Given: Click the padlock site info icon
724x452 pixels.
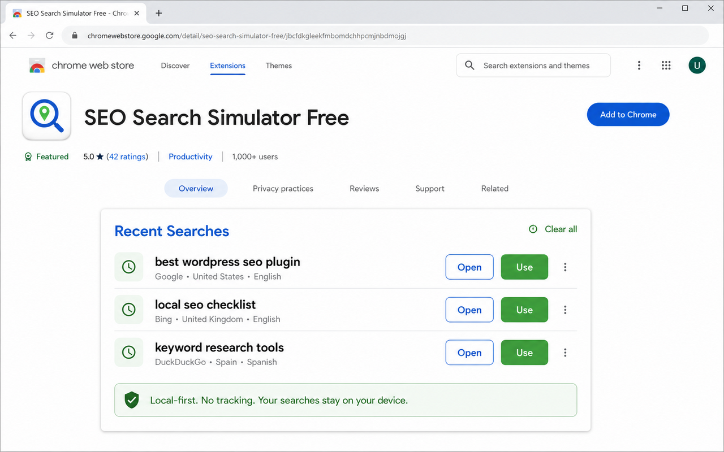Looking at the screenshot, I should point(74,36).
